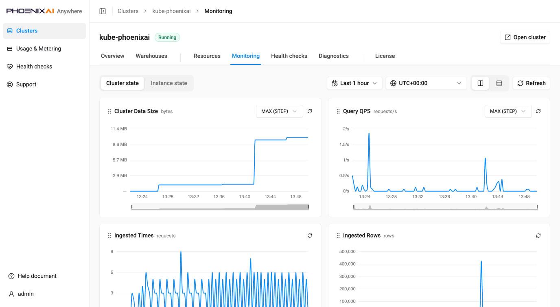Click the Running status badge
Screen dimensions: 560x307
[167, 37]
